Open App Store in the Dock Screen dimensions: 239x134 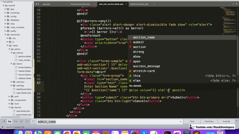point(144,133)
